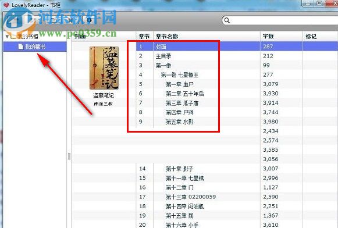Viewport: 338px width, 228px height.
Task: Sort by the 章节名称 column header
Action: click(x=167, y=37)
